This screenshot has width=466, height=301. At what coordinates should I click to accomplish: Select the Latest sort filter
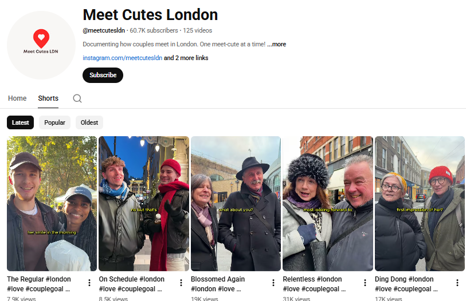21,122
